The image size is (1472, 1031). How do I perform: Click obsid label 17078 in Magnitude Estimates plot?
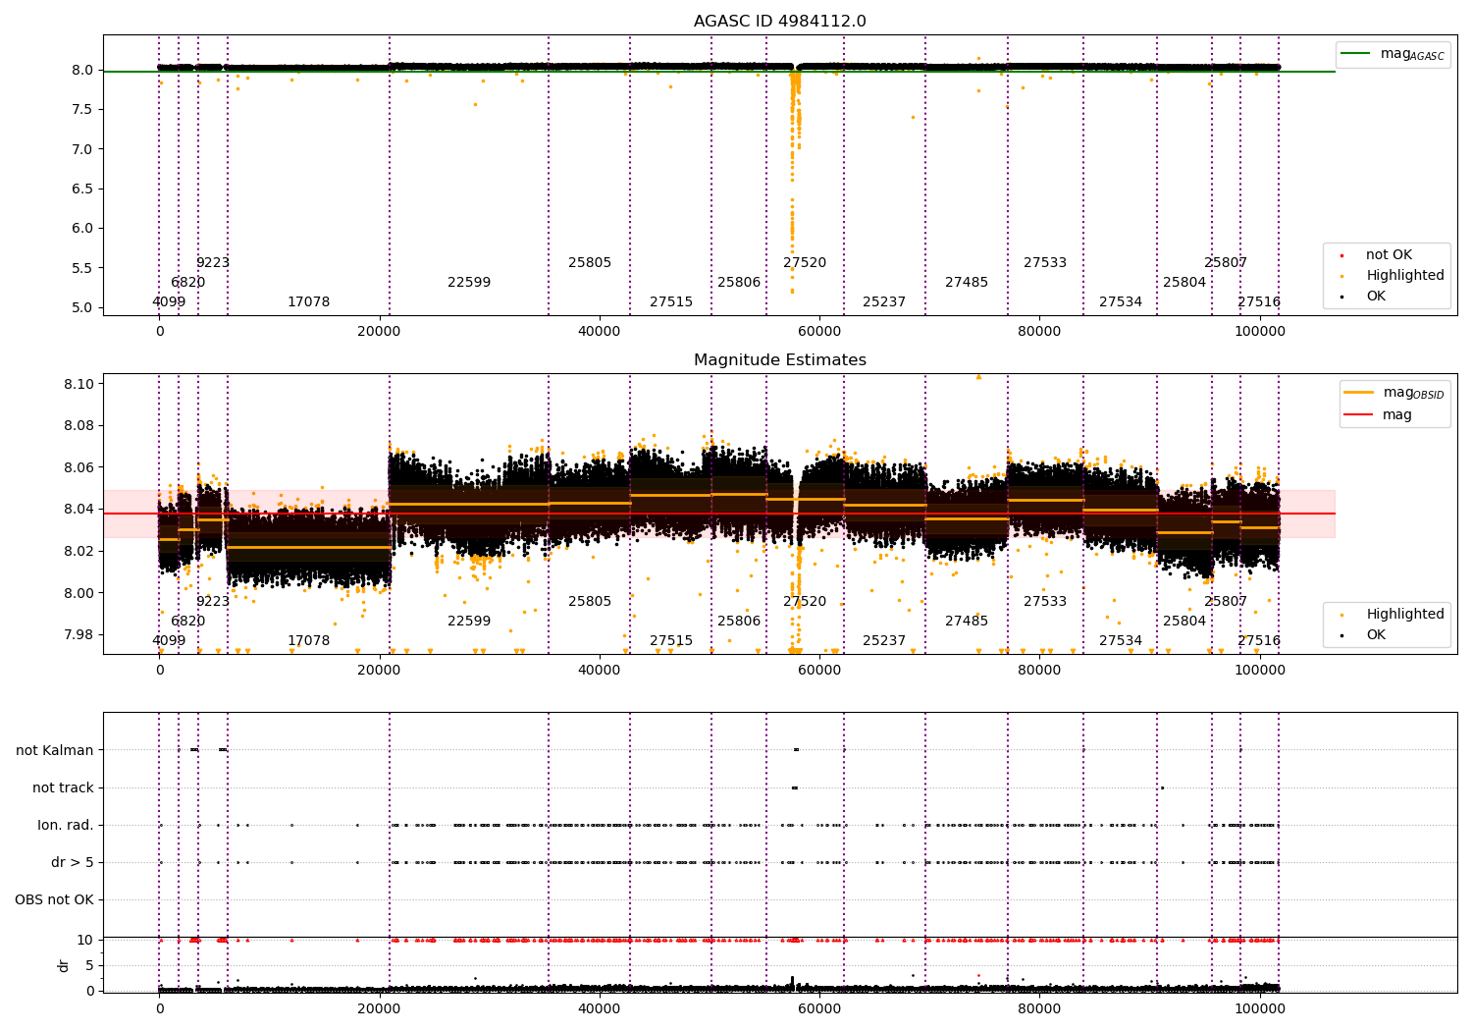pos(309,641)
